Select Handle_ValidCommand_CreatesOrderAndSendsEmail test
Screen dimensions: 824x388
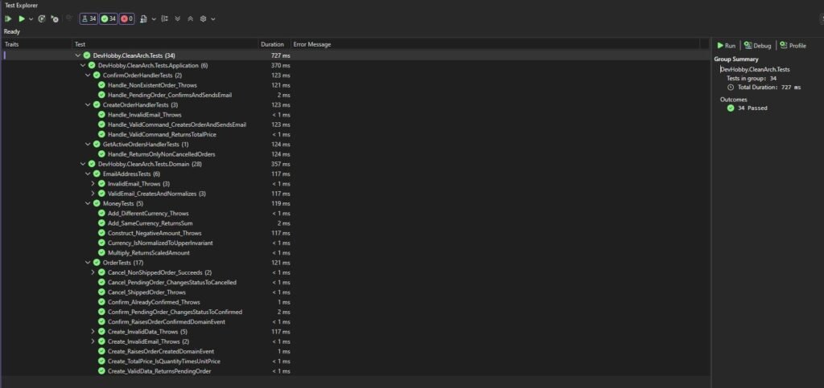(x=177, y=125)
